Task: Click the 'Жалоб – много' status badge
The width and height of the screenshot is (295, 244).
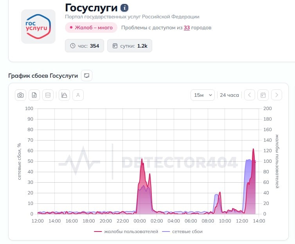Action: pyautogui.click(x=91, y=28)
